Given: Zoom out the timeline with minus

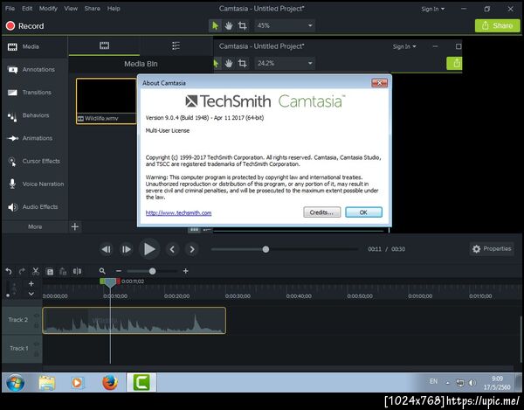Looking at the screenshot, I should point(119,271).
